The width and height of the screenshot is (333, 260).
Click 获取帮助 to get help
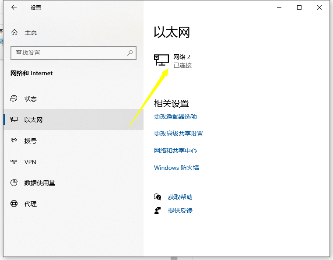tap(180, 197)
